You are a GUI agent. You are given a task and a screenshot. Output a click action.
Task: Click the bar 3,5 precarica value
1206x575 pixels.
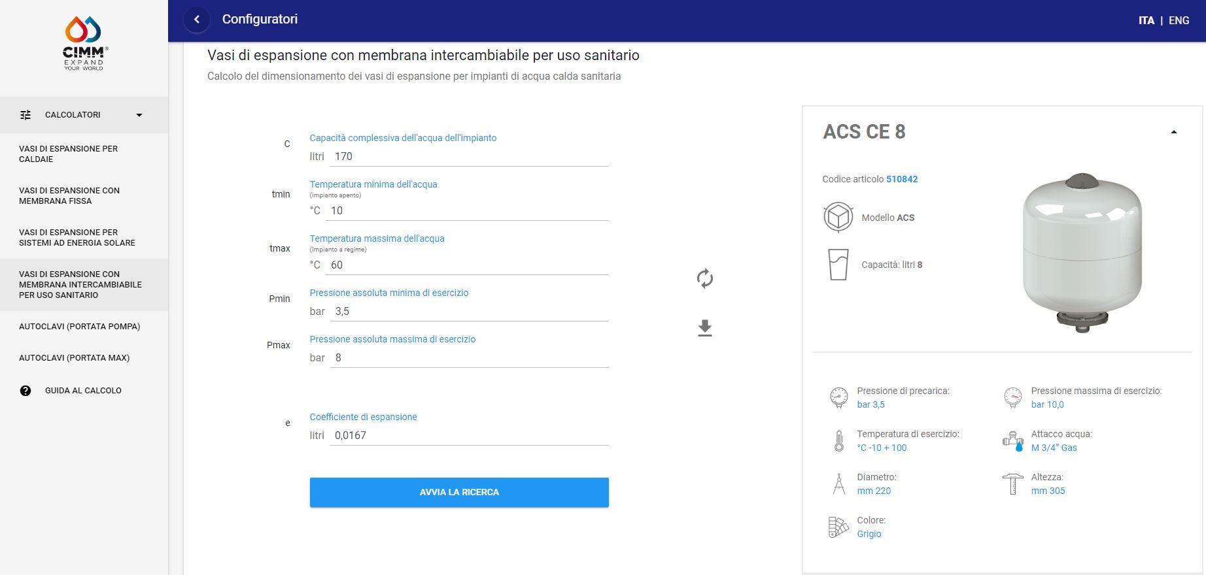coord(870,404)
